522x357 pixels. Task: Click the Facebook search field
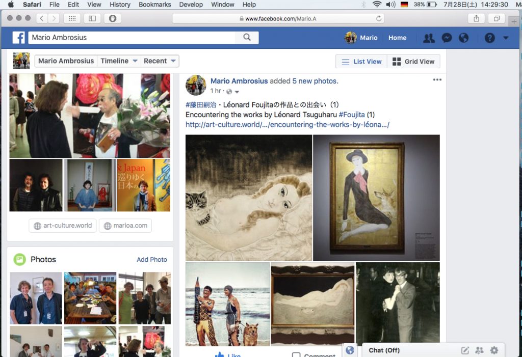click(x=132, y=37)
